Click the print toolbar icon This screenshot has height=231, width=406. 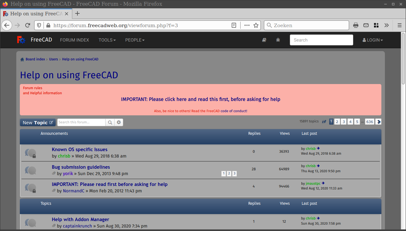[356, 25]
